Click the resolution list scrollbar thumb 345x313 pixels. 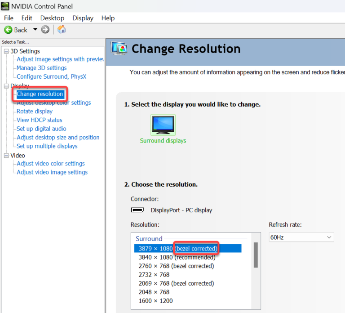click(x=256, y=255)
